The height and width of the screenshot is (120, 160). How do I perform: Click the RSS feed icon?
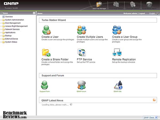coord(154,100)
